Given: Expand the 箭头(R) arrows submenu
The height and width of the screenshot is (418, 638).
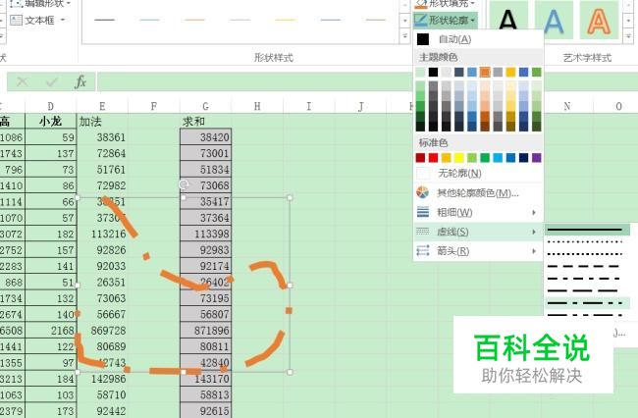Looking at the screenshot, I should tap(478, 251).
